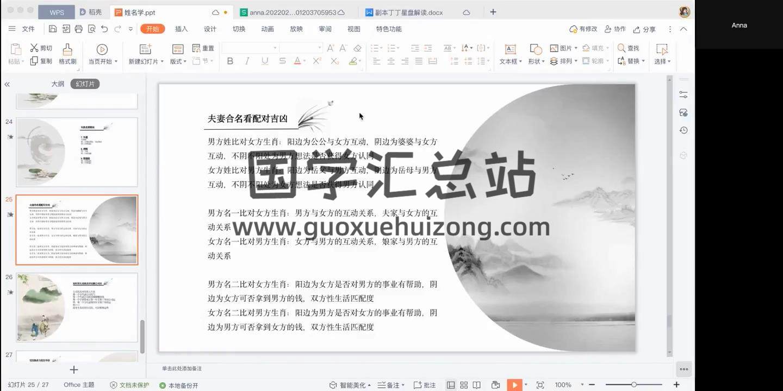This screenshot has width=783, height=391.
Task: Switch to Slide Sorter view
Action: click(x=464, y=385)
